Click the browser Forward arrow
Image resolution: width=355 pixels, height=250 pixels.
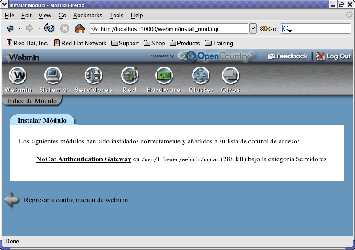(30, 28)
